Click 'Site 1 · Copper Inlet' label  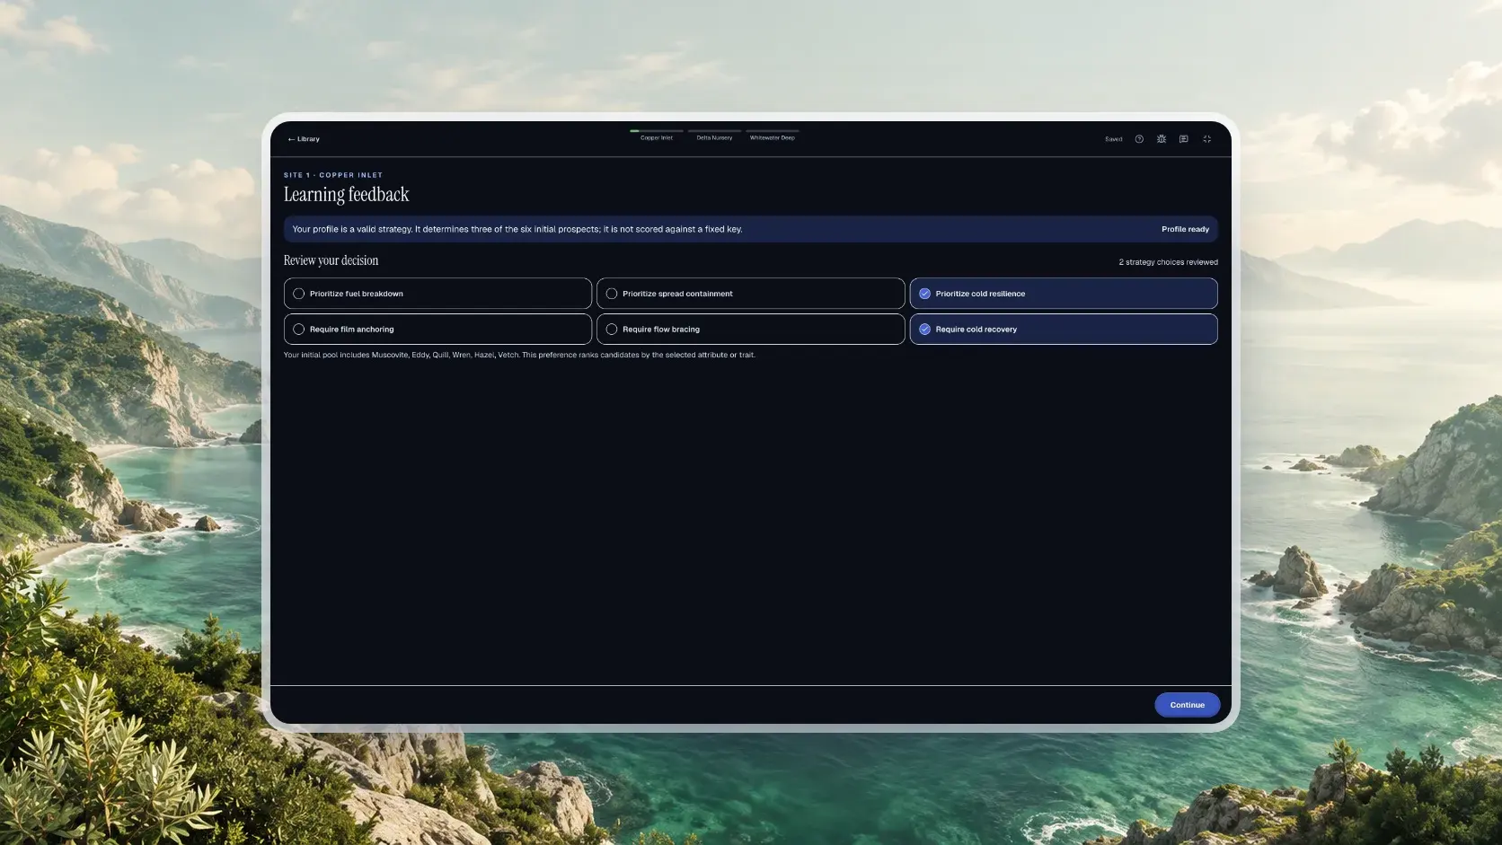[x=333, y=175]
